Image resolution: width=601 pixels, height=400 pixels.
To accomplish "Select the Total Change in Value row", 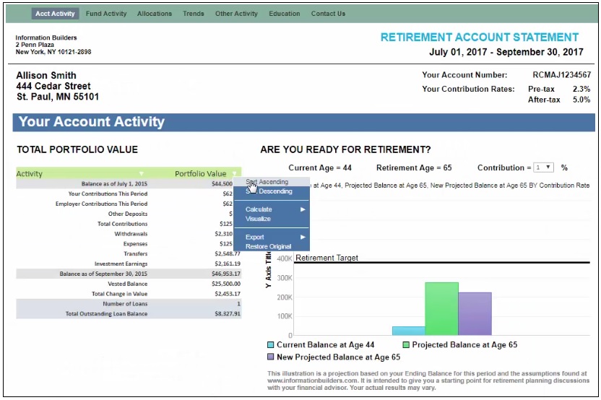I will point(129,294).
